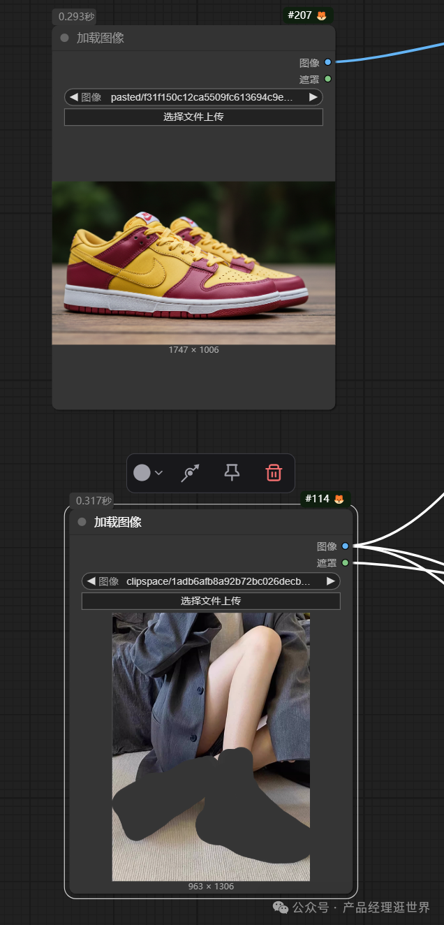Collapse node #207 via its title dot
Image resolution: width=444 pixels, height=925 pixels.
pyautogui.click(x=65, y=38)
